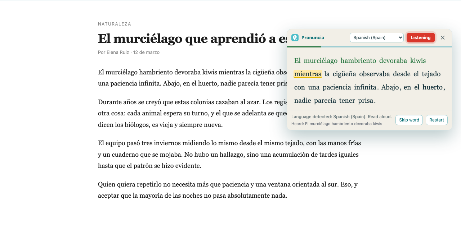The height and width of the screenshot is (248, 461).
Task: Click the word "cigüeña" in Pronuncia panel
Action: coord(344,74)
